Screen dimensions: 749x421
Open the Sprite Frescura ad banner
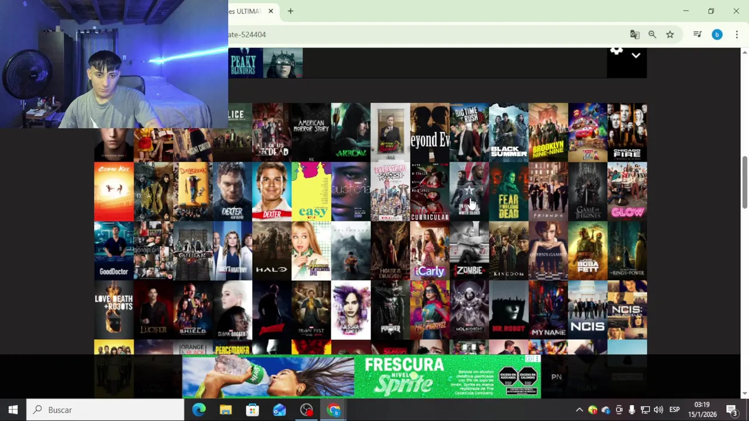pos(361,377)
